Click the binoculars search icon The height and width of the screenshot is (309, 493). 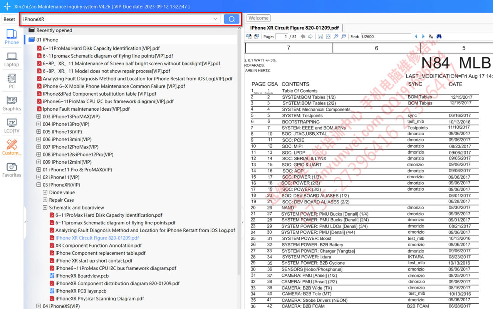(x=439, y=37)
